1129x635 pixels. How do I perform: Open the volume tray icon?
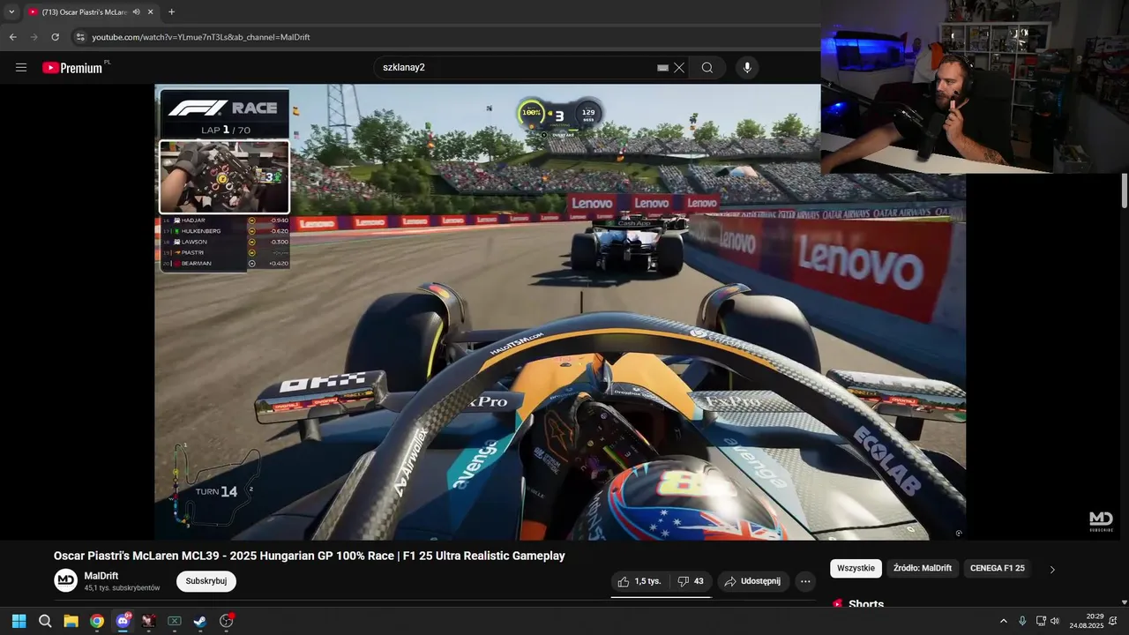coord(1055,621)
